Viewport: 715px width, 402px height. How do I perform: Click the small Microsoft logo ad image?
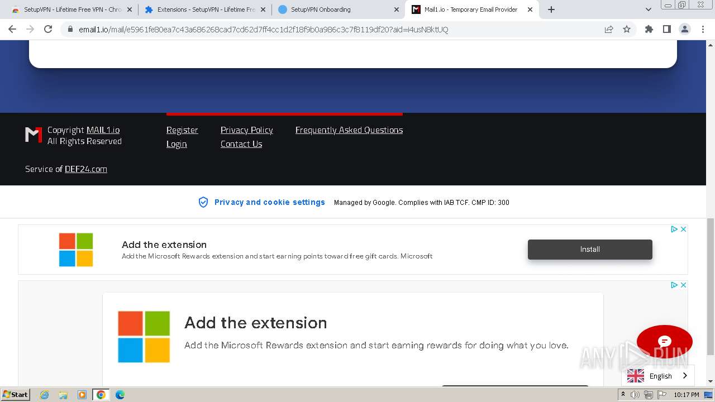click(x=76, y=250)
